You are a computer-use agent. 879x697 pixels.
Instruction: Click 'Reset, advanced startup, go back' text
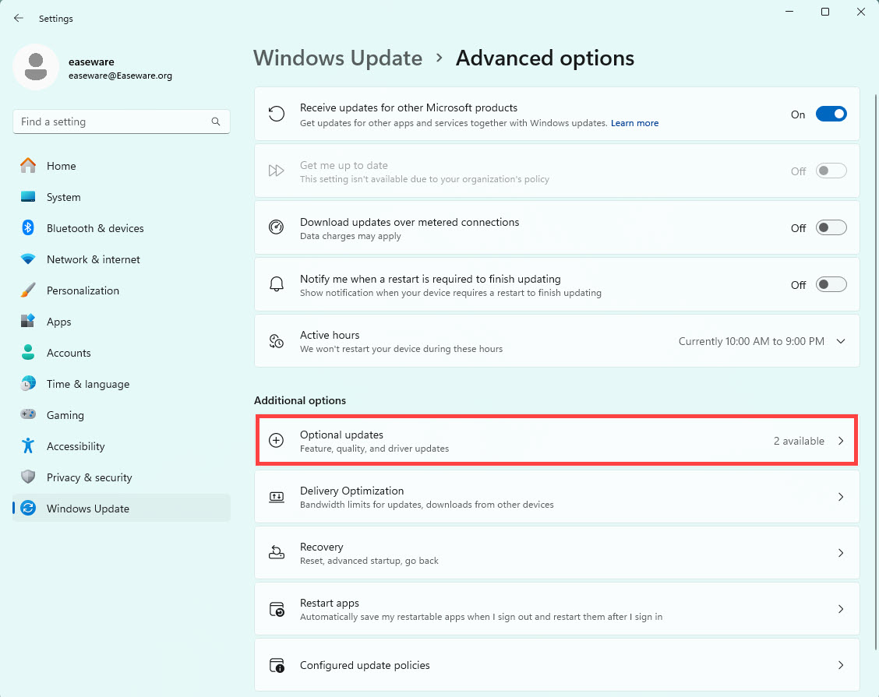pos(369,560)
